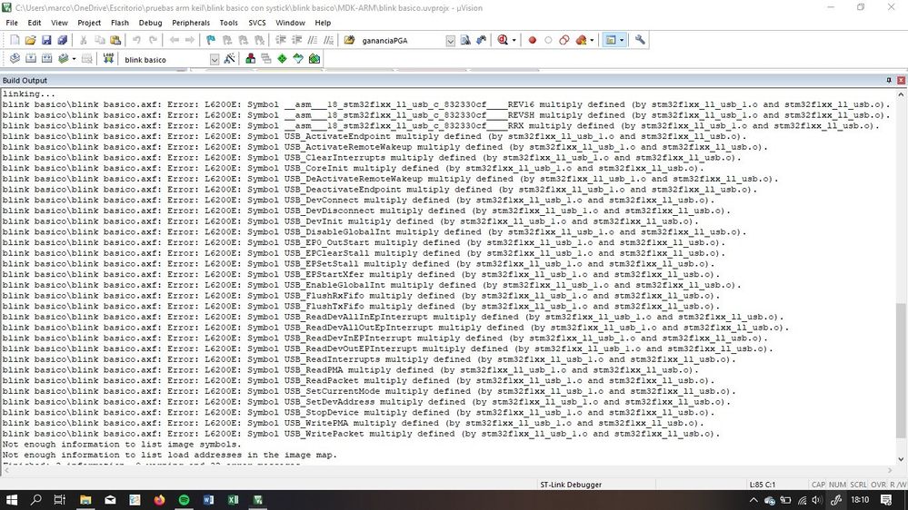This screenshot has height=510, width=908.
Task: Open Spotify from the taskbar
Action: point(185,500)
